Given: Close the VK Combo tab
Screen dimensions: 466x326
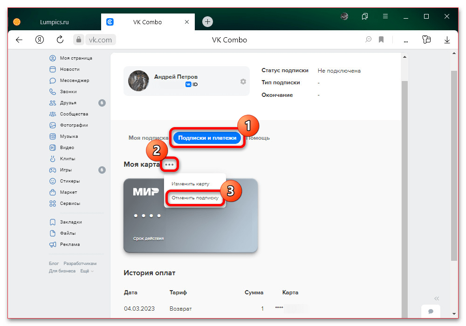Looking at the screenshot, I should point(187,22).
